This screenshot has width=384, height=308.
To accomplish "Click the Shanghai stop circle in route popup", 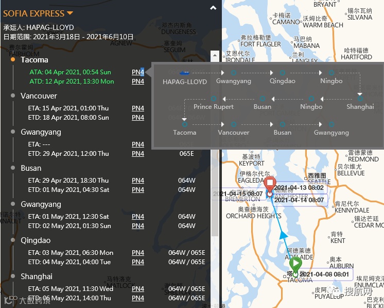I will point(360,99).
